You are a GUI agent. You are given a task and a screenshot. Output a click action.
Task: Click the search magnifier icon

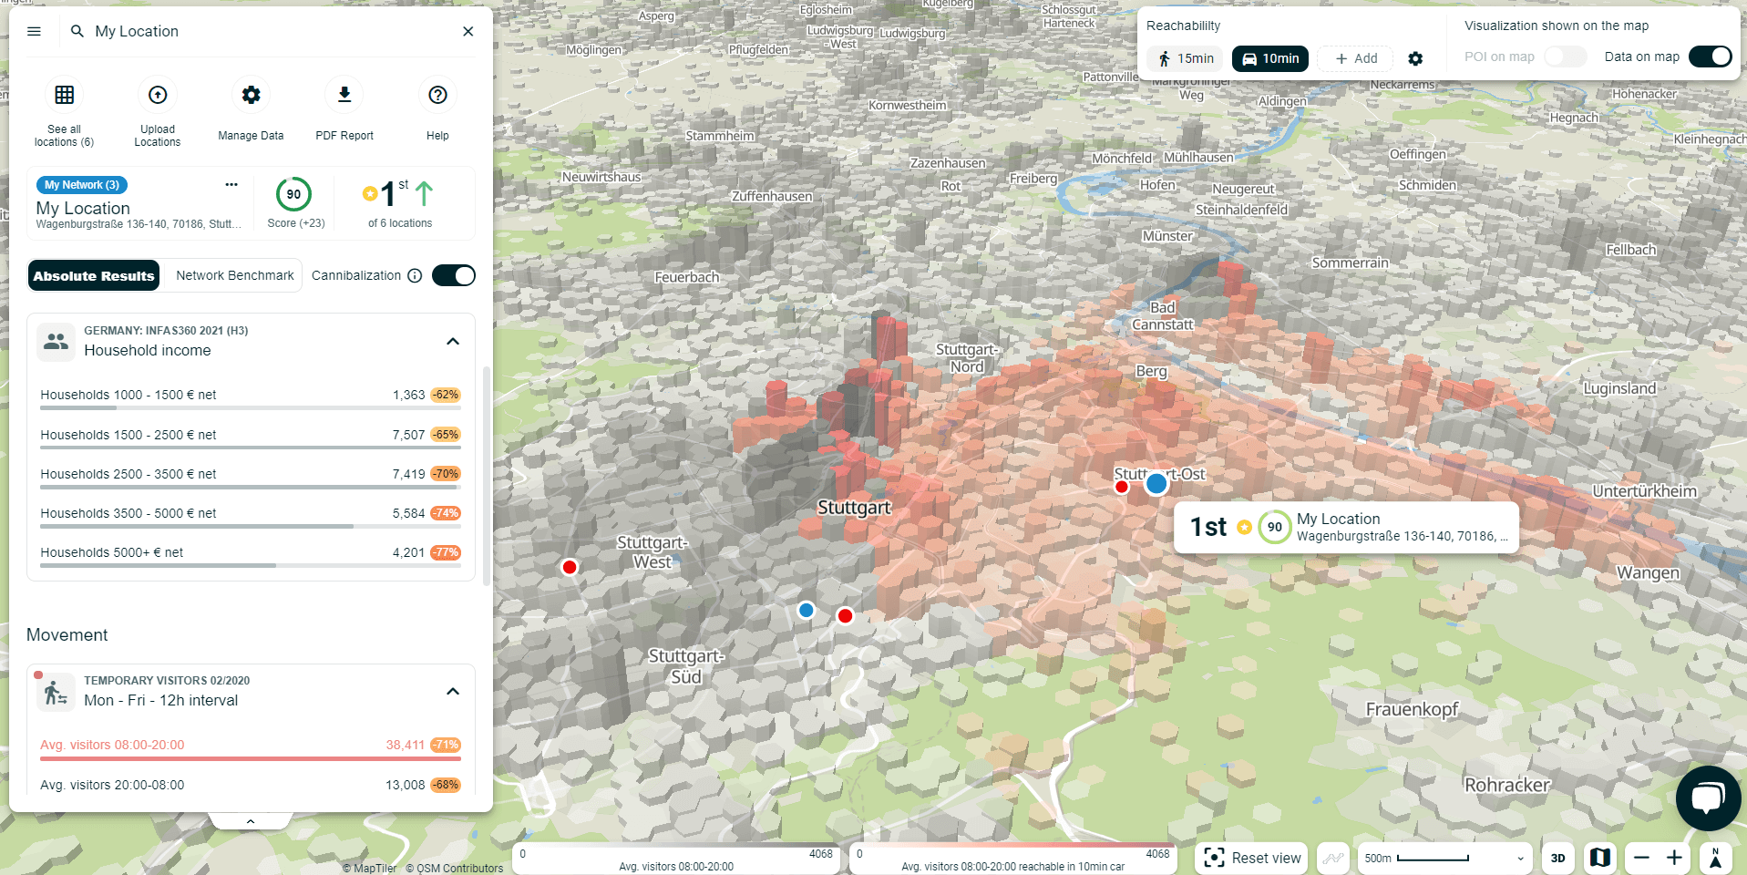coord(77,31)
